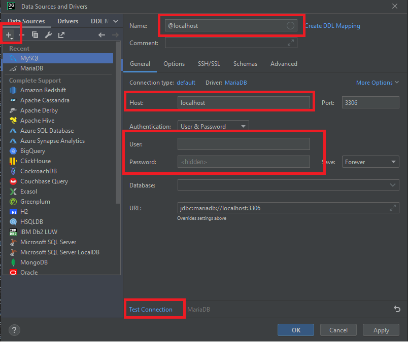Focus the Password input field
Image resolution: width=408 pixels, height=343 pixels.
coord(244,162)
